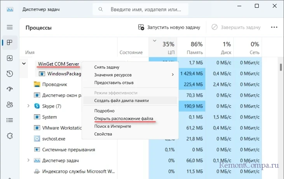
Task: Click the search input field
Action: [x=141, y=9]
